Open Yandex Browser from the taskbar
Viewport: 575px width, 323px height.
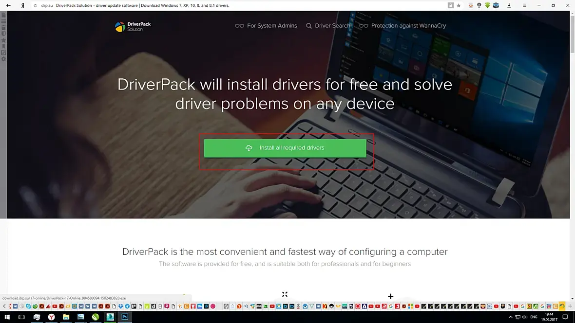[x=51, y=317]
